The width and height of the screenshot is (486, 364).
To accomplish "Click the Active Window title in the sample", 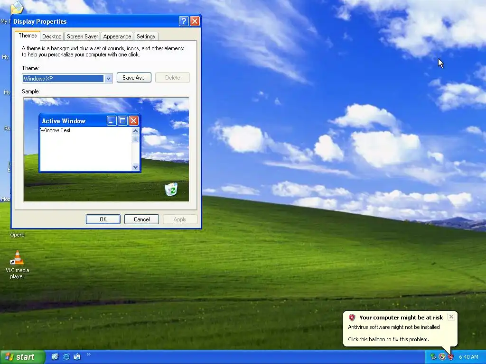I will [x=64, y=121].
